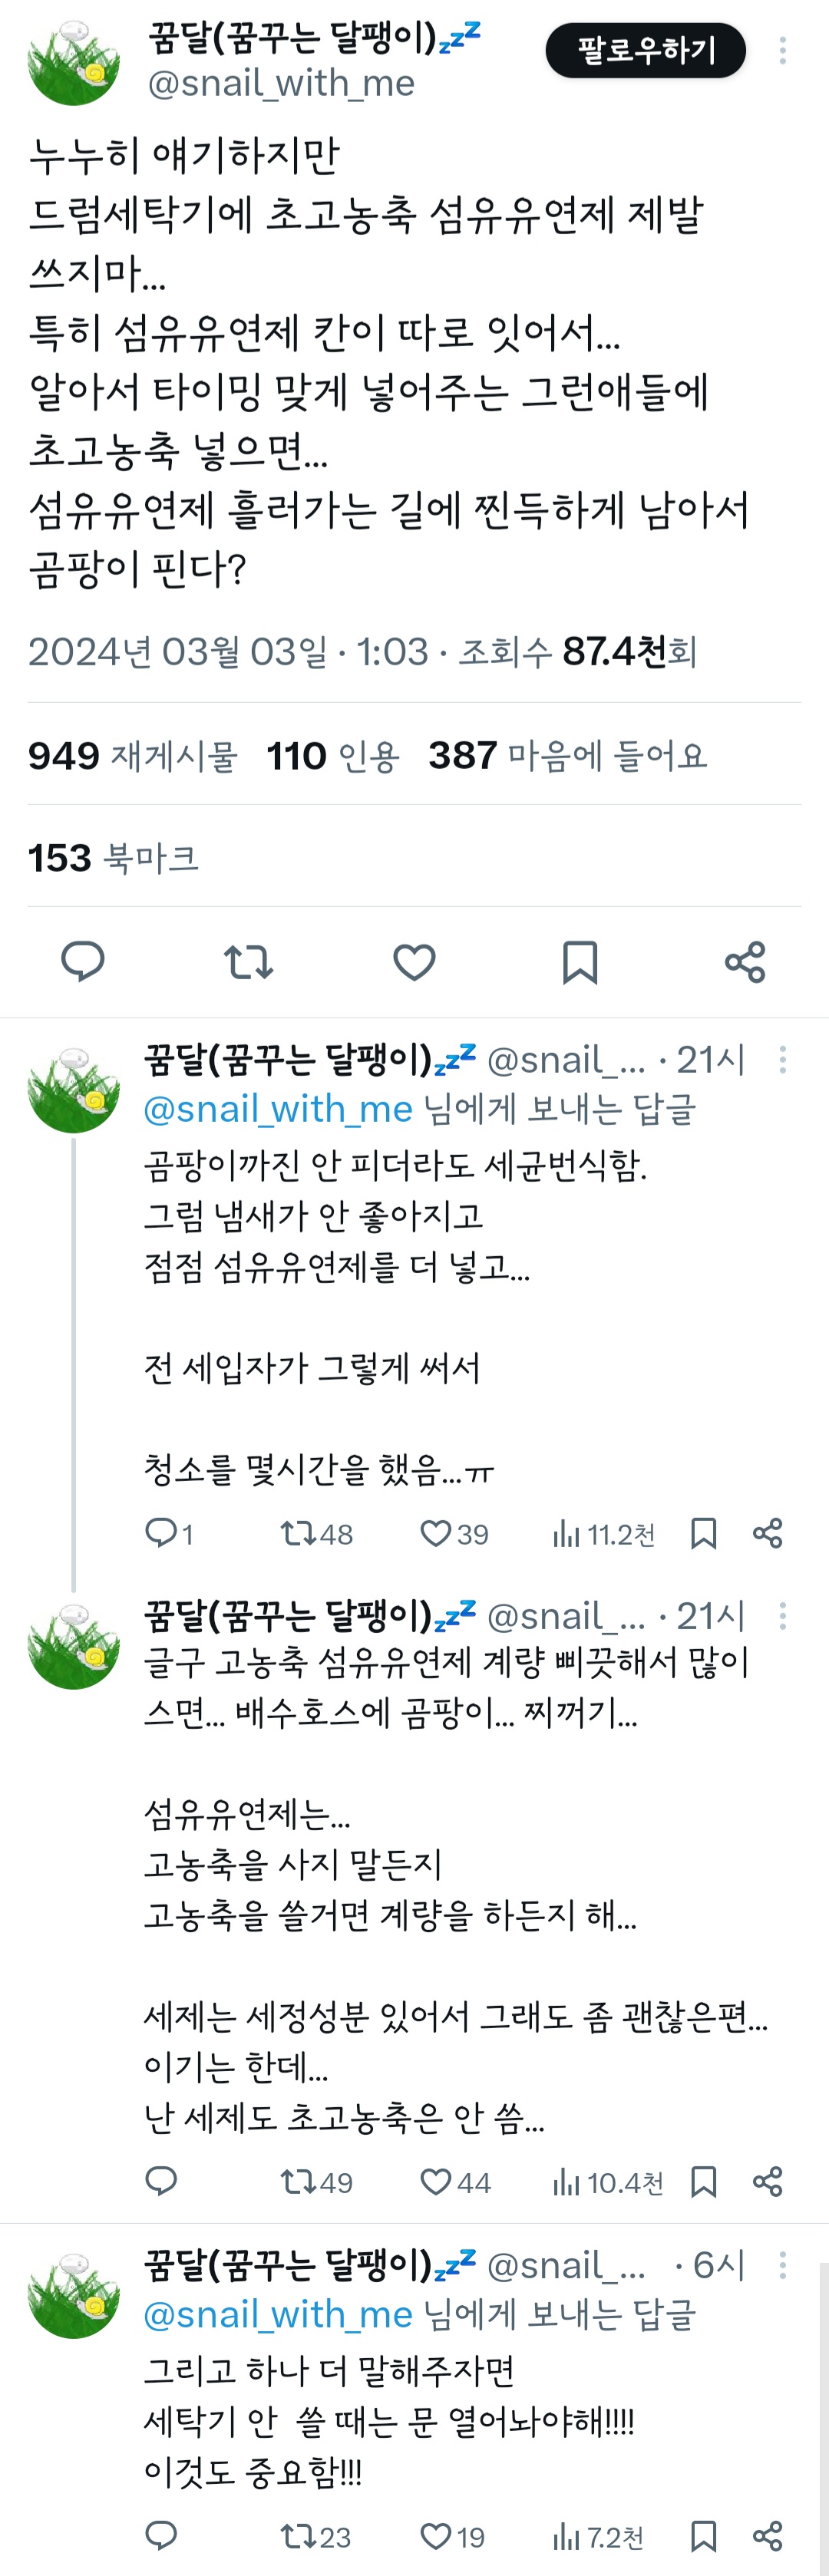The height and width of the screenshot is (2576, 829).
Task: Tap the 팔로우하기 follow button
Action: 645,50
